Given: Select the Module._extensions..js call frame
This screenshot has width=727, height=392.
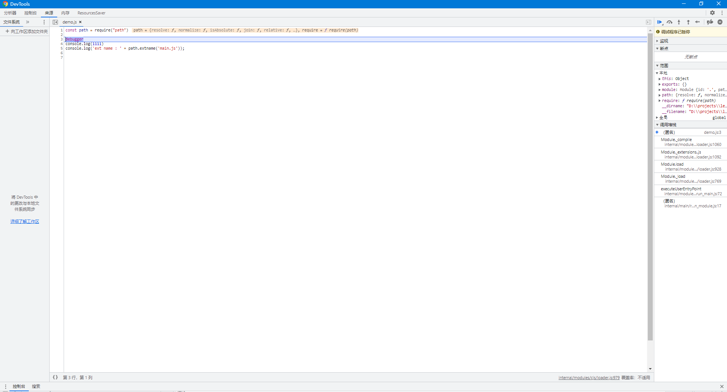Looking at the screenshot, I should [690, 154].
